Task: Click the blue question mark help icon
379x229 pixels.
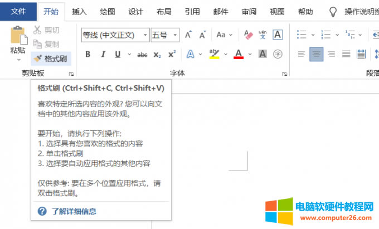Action: [x=42, y=211]
